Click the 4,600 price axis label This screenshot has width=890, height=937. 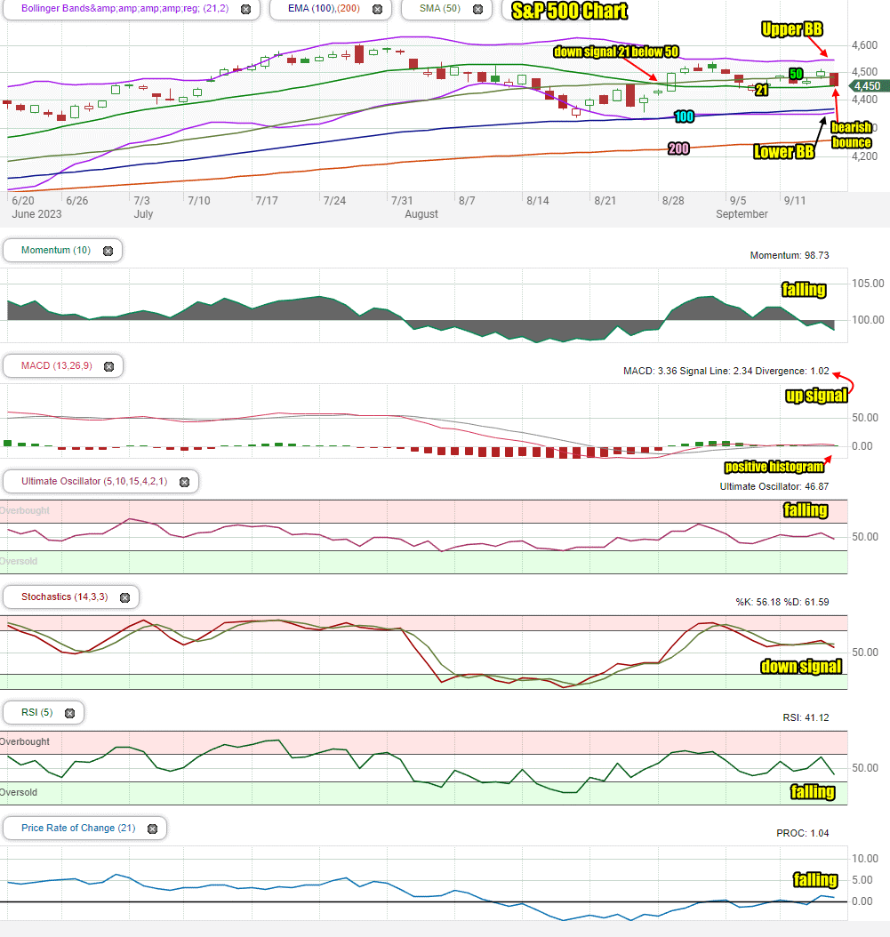[x=864, y=44]
